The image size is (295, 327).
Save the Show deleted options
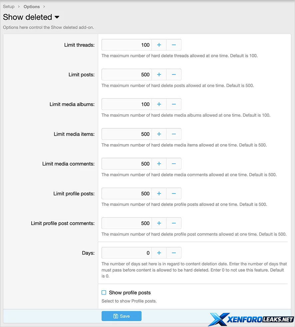click(x=122, y=316)
